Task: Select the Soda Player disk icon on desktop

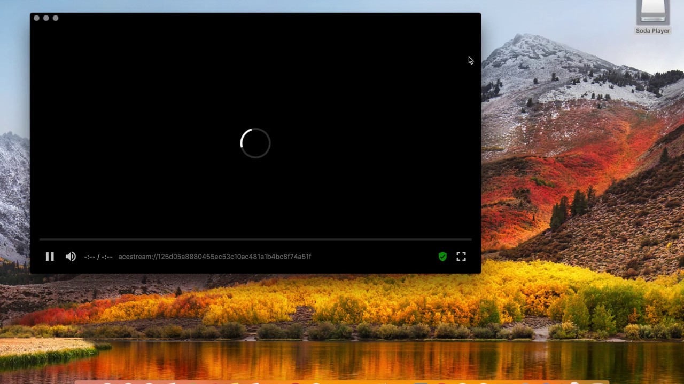Action: [x=652, y=12]
